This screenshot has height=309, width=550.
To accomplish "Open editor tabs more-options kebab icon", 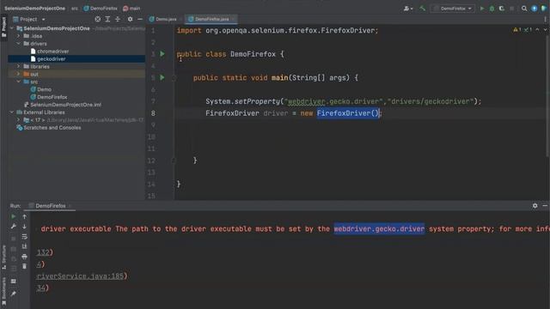I will point(546,19).
